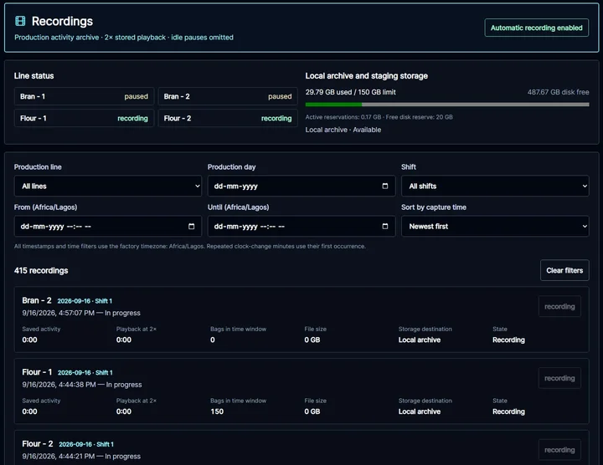Open the Until date-time calendar icon

pyautogui.click(x=385, y=226)
